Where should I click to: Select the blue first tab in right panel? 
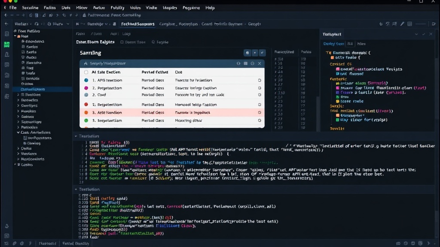click(333, 44)
